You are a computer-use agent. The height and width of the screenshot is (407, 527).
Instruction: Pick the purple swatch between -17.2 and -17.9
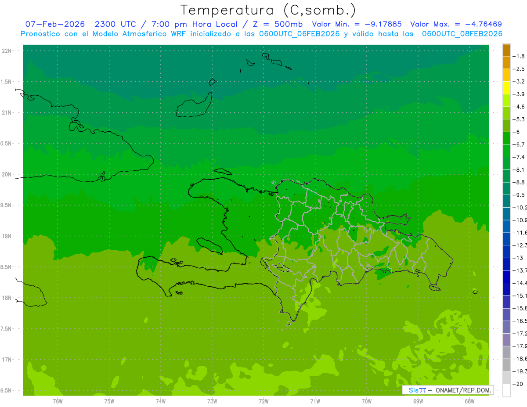506,339
